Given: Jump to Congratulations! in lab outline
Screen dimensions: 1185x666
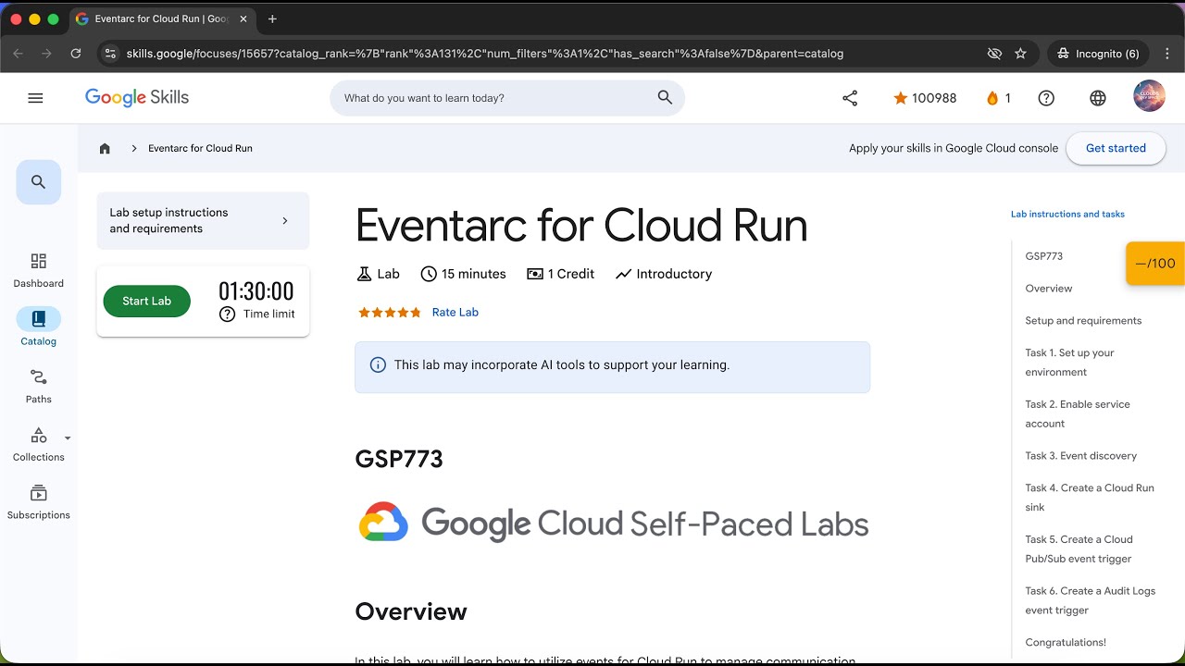Looking at the screenshot, I should pyautogui.click(x=1066, y=643).
